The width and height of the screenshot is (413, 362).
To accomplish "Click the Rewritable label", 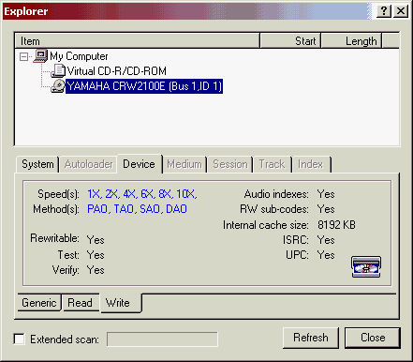I will point(55,238).
